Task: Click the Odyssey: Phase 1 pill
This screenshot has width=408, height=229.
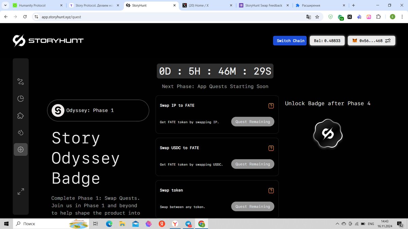Action: coord(98,111)
